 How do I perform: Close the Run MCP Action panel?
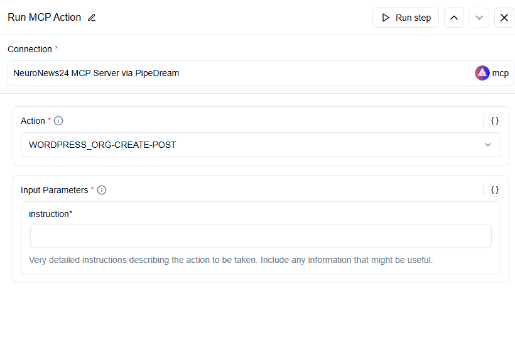coord(504,18)
